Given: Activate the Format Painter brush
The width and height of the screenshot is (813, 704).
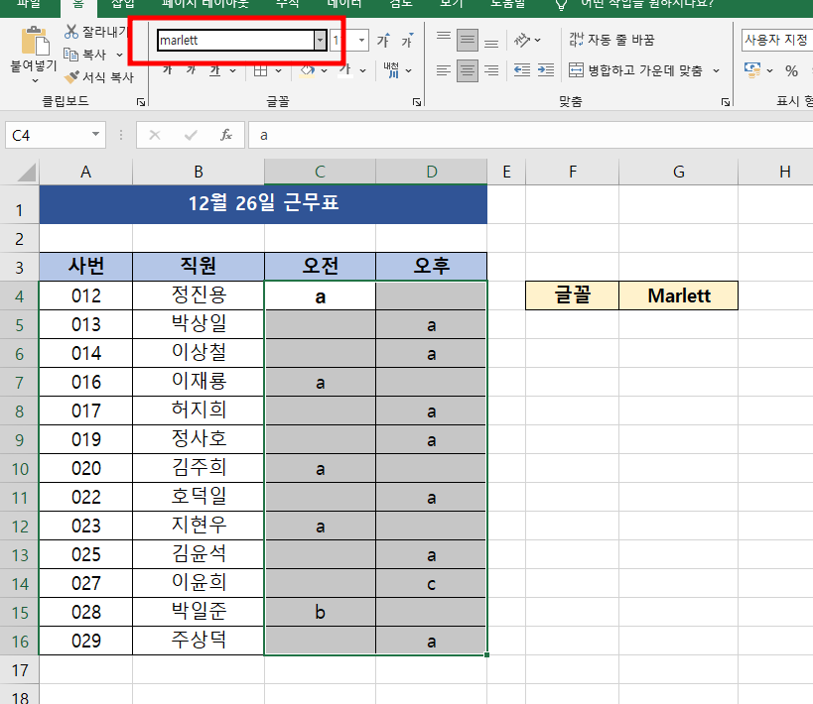Looking at the screenshot, I should coord(71,77).
